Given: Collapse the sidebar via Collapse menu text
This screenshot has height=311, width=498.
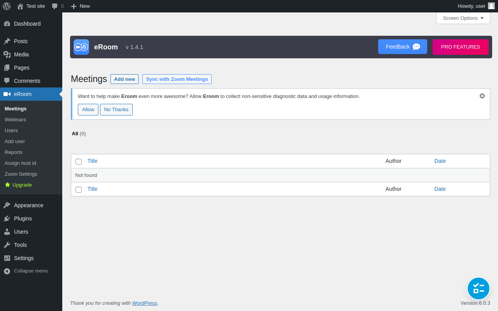Looking at the screenshot, I should coord(31,271).
